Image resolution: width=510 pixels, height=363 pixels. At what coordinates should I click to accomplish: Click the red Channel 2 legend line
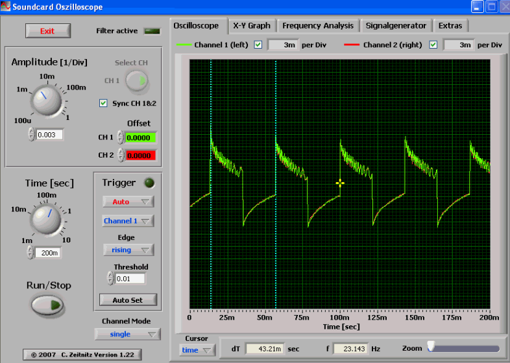click(352, 45)
